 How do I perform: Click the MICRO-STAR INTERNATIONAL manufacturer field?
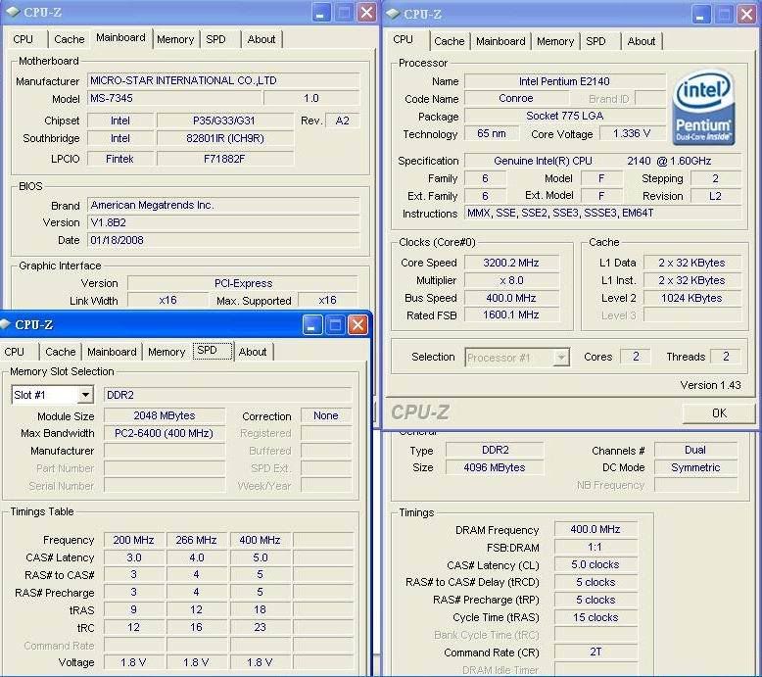(x=223, y=80)
